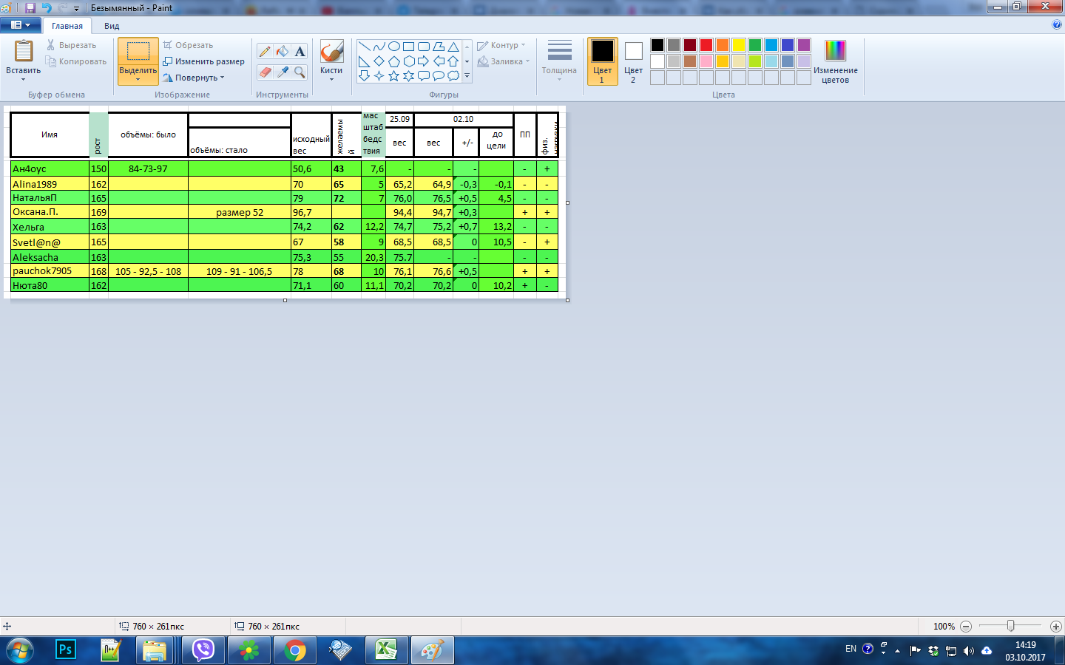Screen dimensions: 1065x665
Task: Open Photoshop from the taskbar
Action: [x=66, y=649]
